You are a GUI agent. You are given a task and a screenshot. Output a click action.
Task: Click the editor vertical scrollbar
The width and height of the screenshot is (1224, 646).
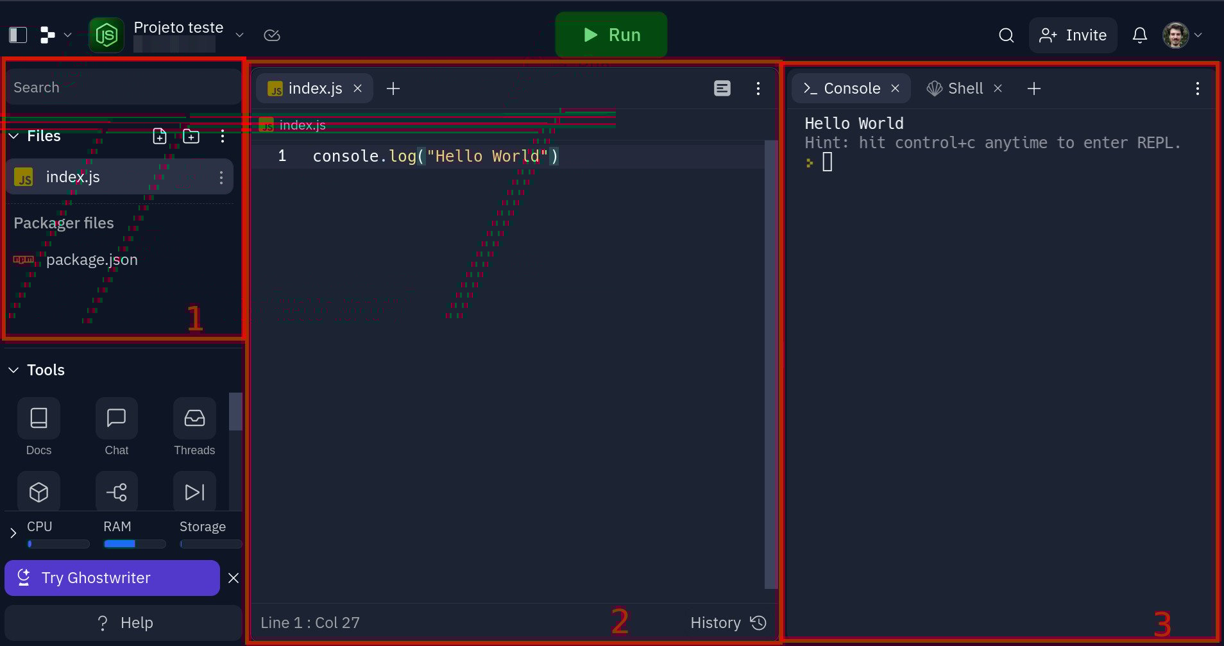pyautogui.click(x=771, y=364)
